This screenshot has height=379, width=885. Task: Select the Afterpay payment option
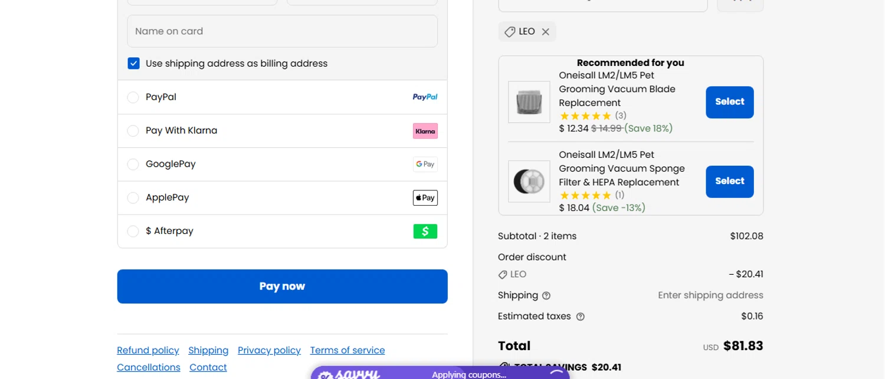133,232
